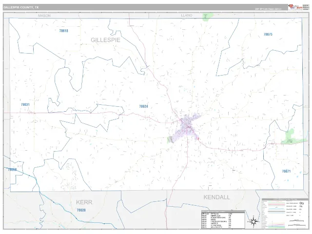
Task: Click the KENDALL county label
Action: tap(216, 197)
